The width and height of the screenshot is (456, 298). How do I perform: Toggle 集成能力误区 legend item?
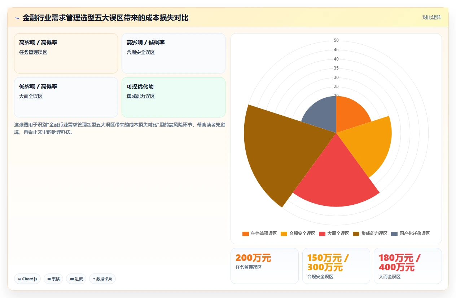click(370, 233)
